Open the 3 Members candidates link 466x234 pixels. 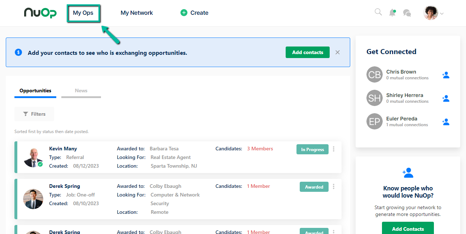coord(260,149)
